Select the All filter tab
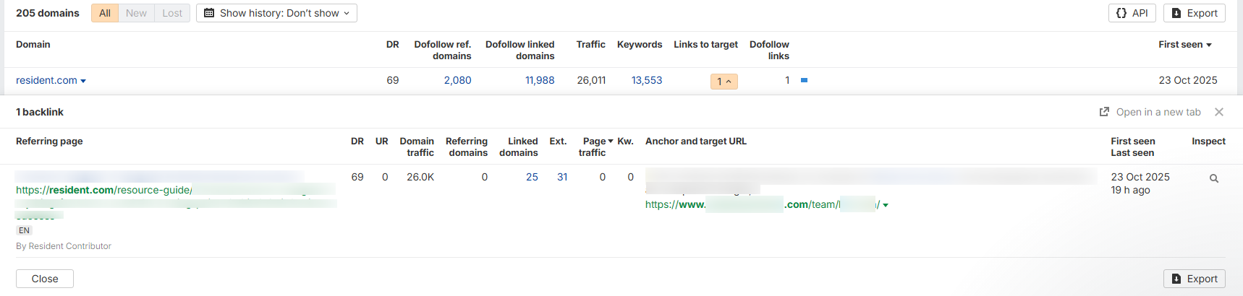Screen dimensions: 1243x296 point(105,13)
